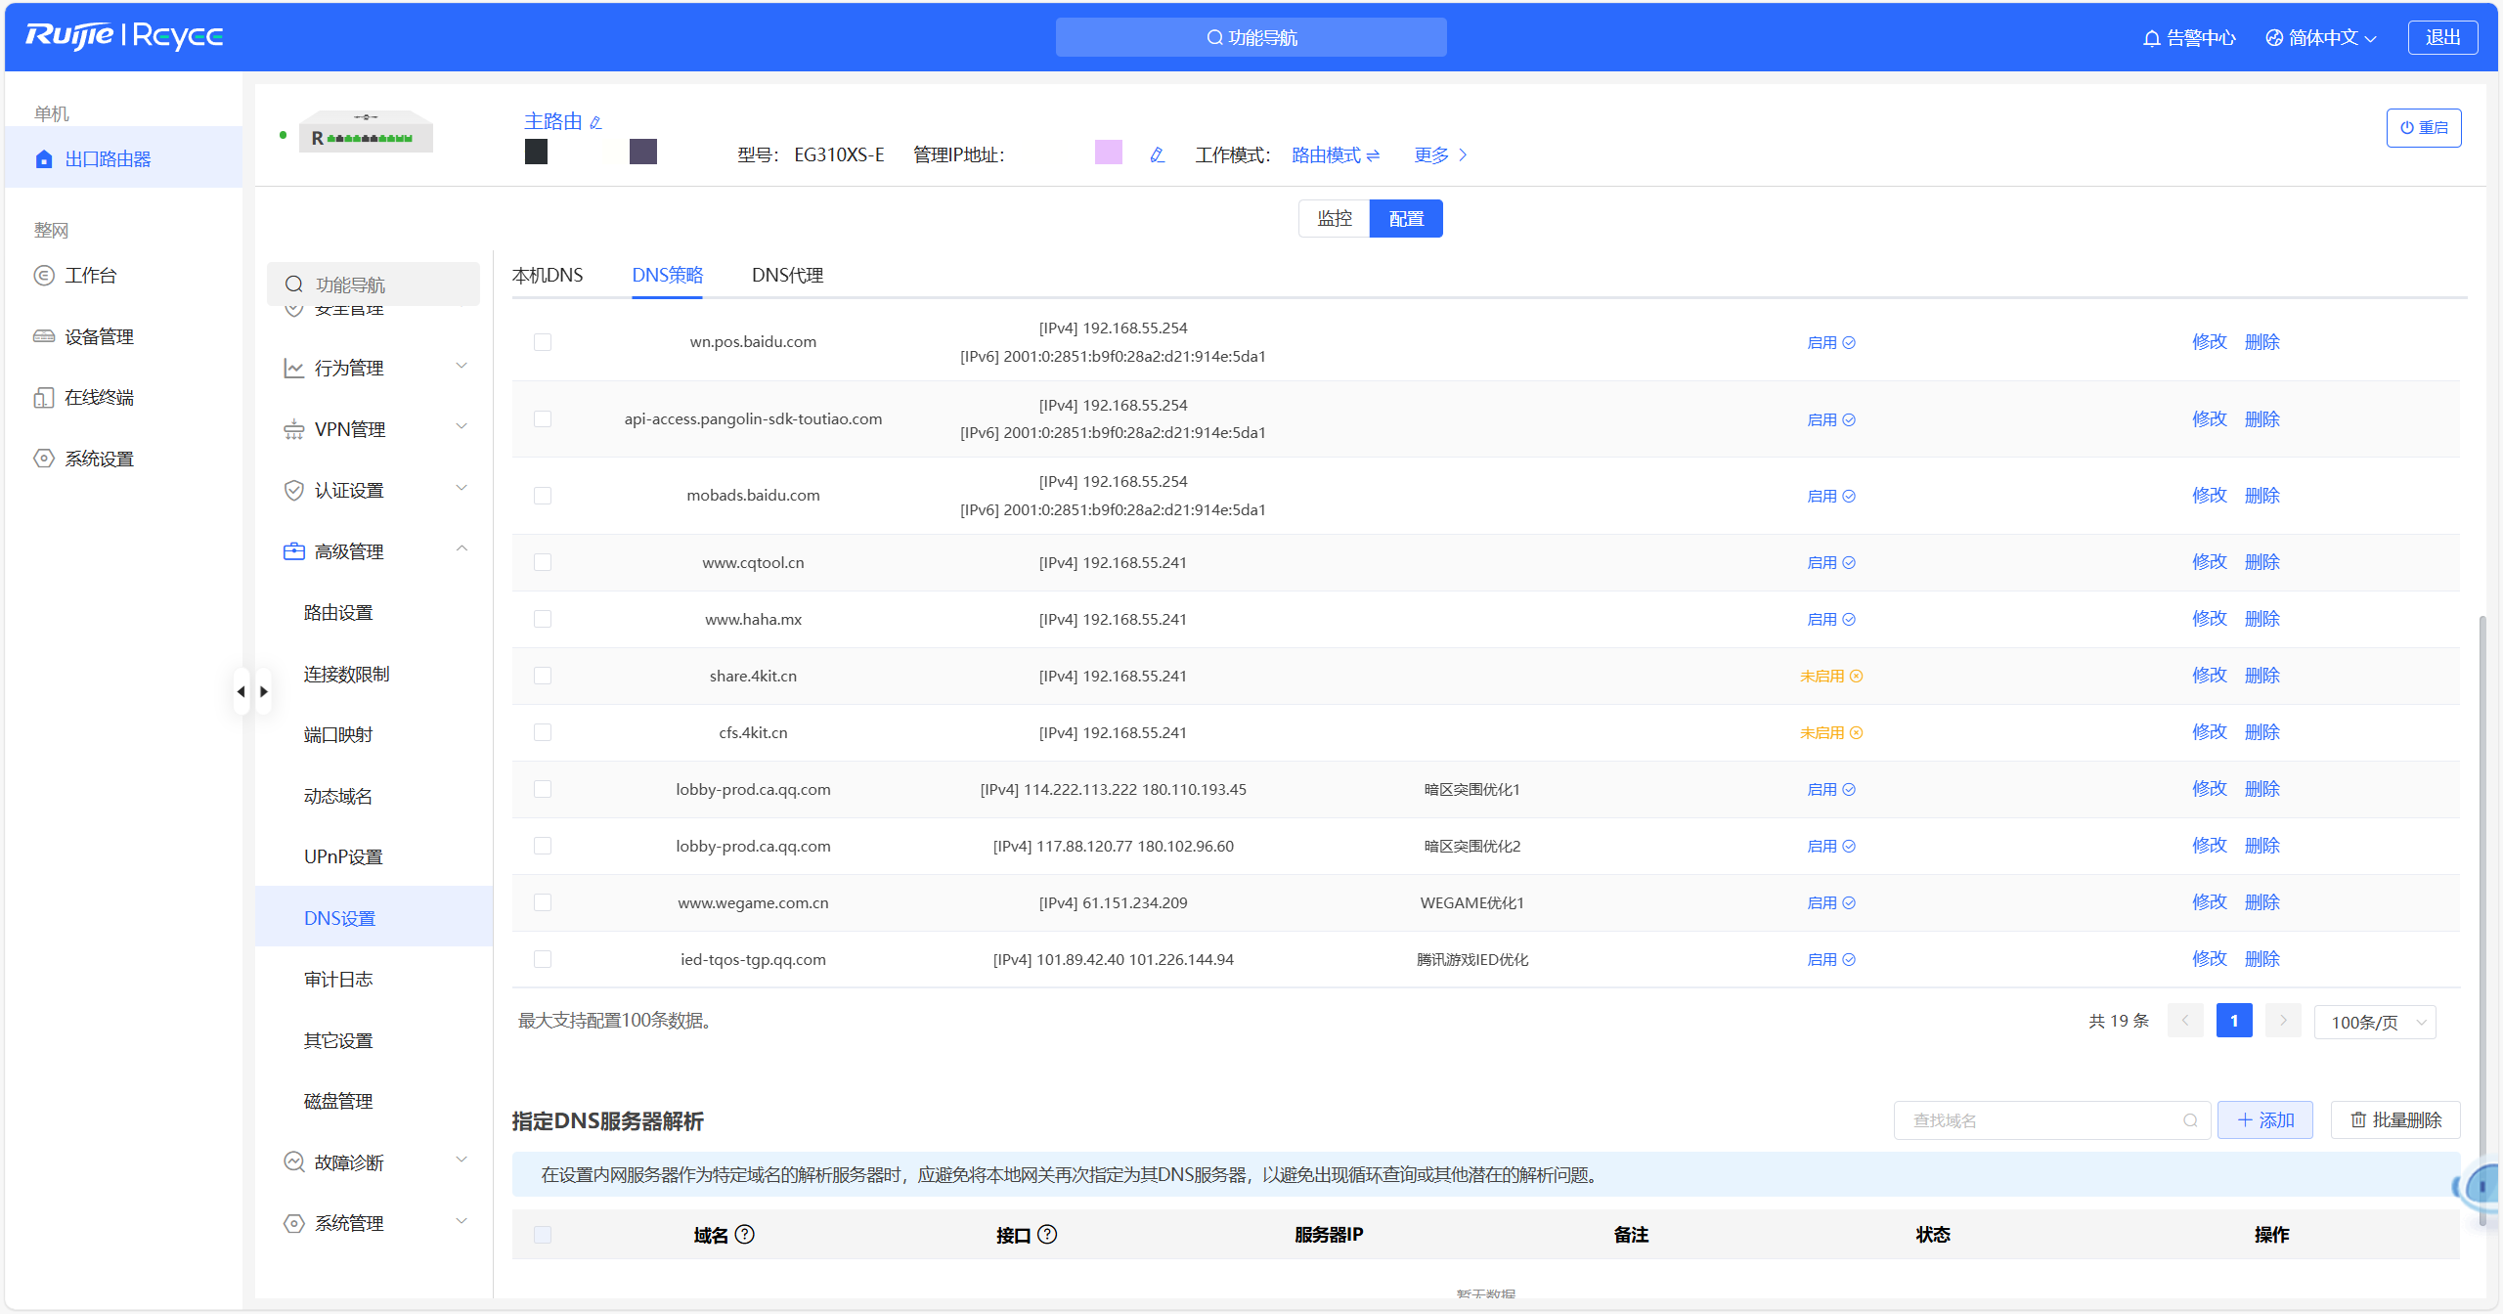Select the 设备管理 sidebar icon
The width and height of the screenshot is (2503, 1314).
point(44,335)
